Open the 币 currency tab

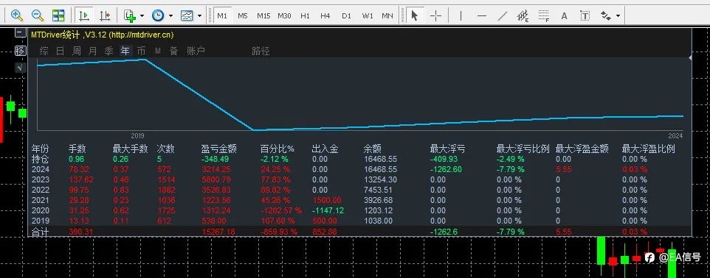pos(141,51)
